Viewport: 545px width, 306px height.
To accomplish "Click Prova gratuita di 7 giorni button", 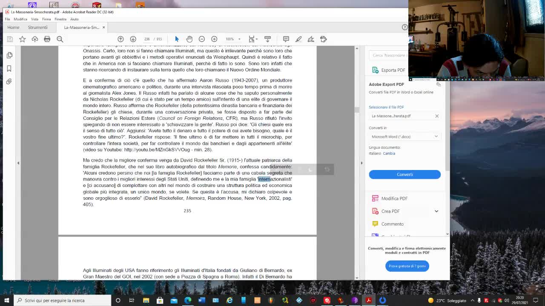I will (407, 266).
